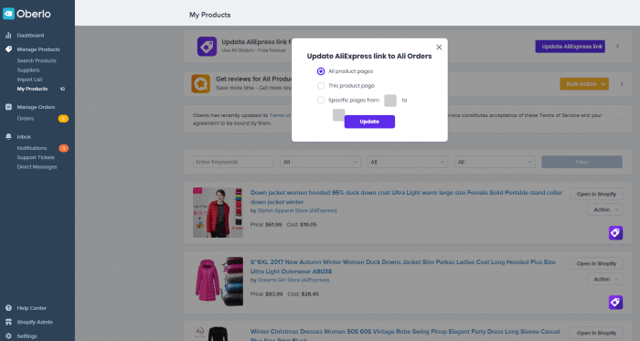
Task: Go to Dashboard in sidebar
Action: 30,36
